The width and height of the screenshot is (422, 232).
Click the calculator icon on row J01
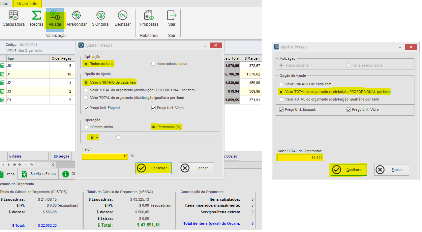pyautogui.click(x=3, y=66)
